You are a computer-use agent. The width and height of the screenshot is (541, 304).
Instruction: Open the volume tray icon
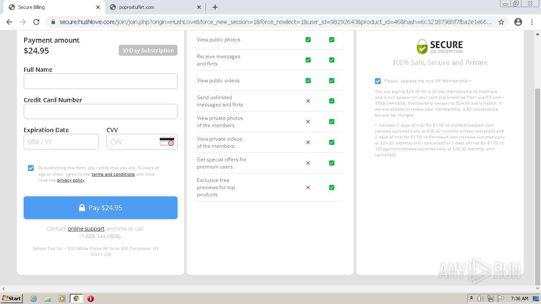[x=481, y=299]
